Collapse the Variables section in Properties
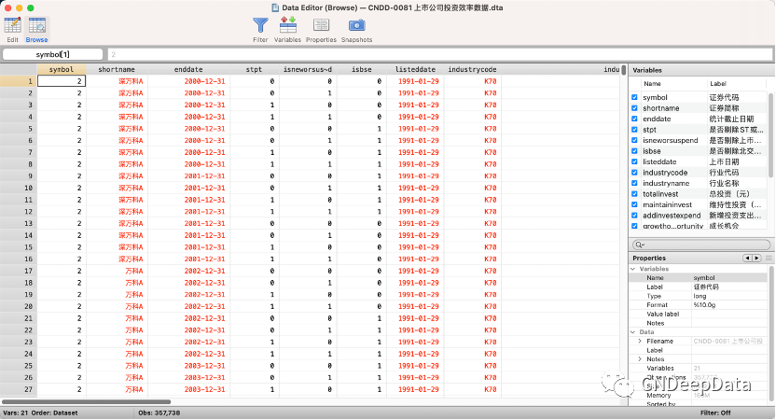The height and width of the screenshot is (420, 776). click(633, 269)
